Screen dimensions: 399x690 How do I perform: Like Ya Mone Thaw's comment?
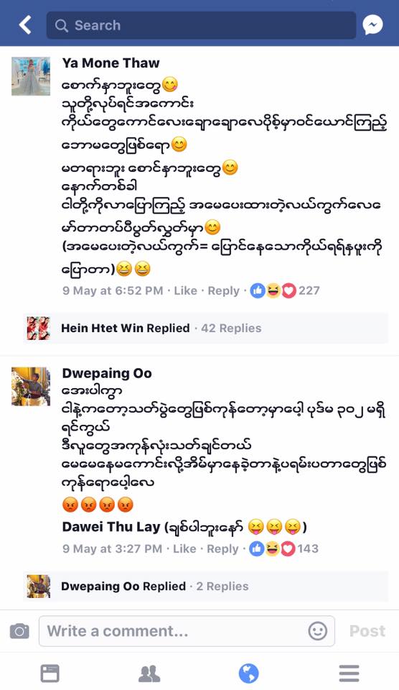pos(185,291)
